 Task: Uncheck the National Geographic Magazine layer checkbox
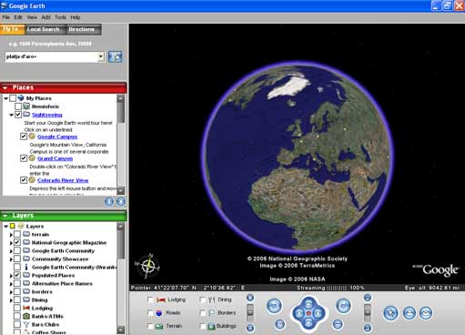pos(17,242)
